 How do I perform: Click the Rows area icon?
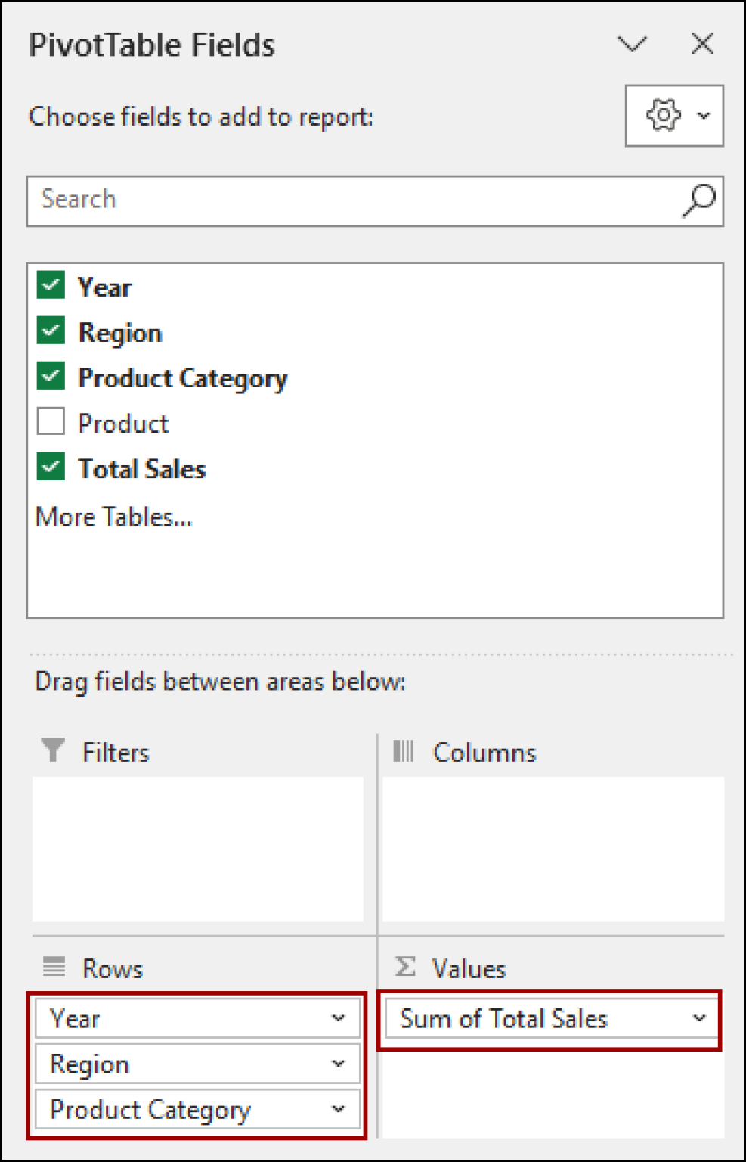pyautogui.click(x=51, y=967)
